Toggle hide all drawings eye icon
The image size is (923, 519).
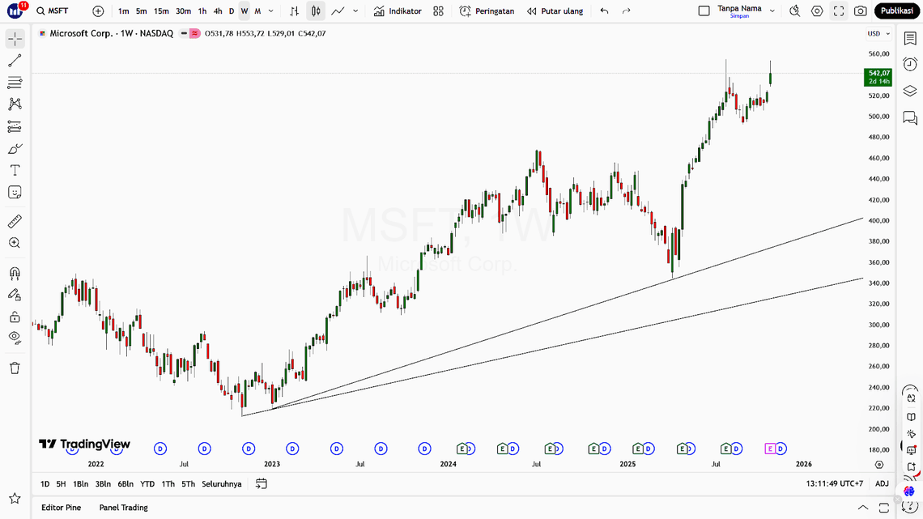[15, 337]
